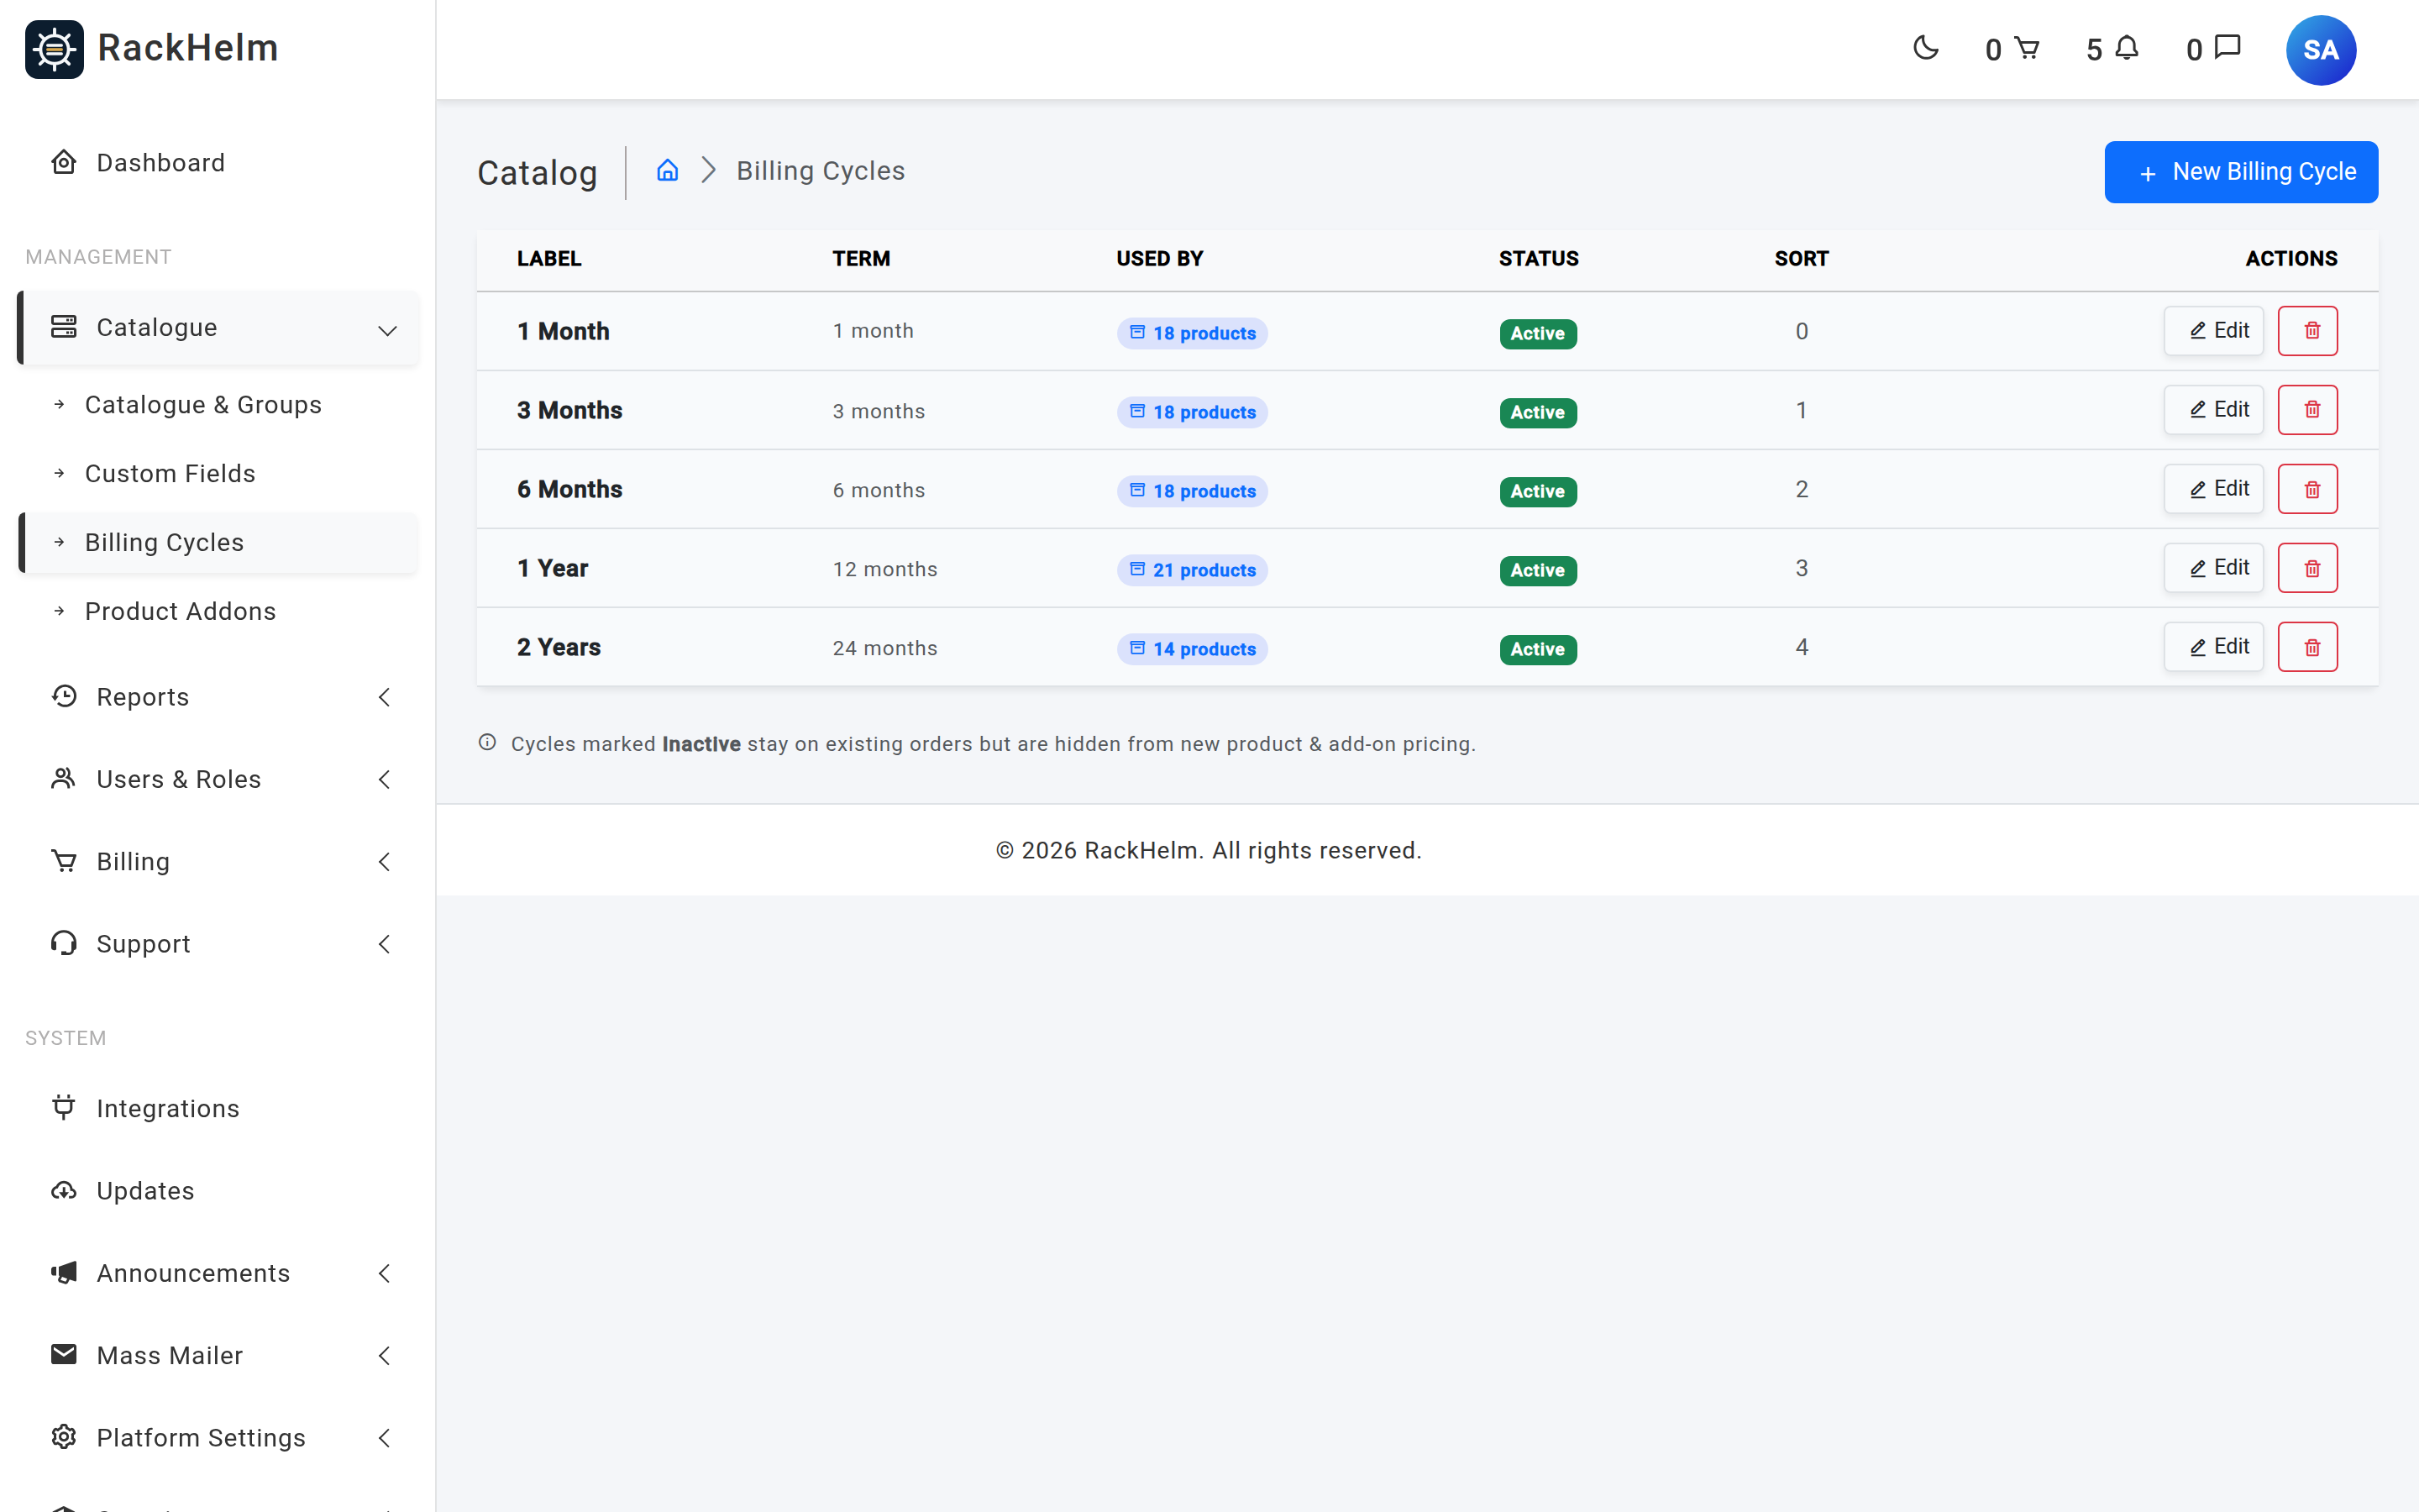The height and width of the screenshot is (1512, 2419).
Task: Delete the 1 Year billing cycle
Action: (x=2307, y=568)
